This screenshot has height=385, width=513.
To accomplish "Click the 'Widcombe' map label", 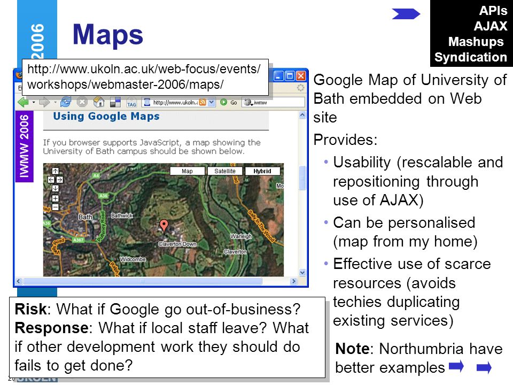I will (133, 259).
